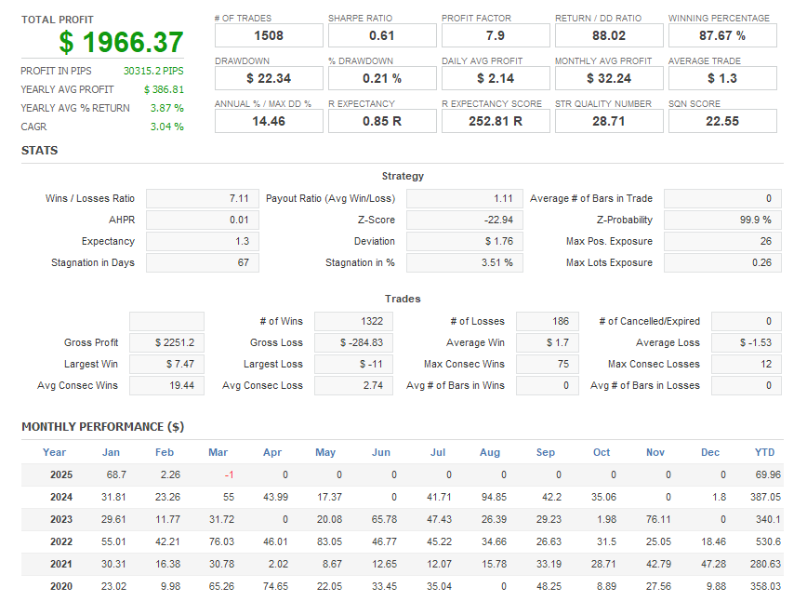The width and height of the screenshot is (807, 601).
Task: Select the December 2021 value 47.28
Action: point(713,564)
